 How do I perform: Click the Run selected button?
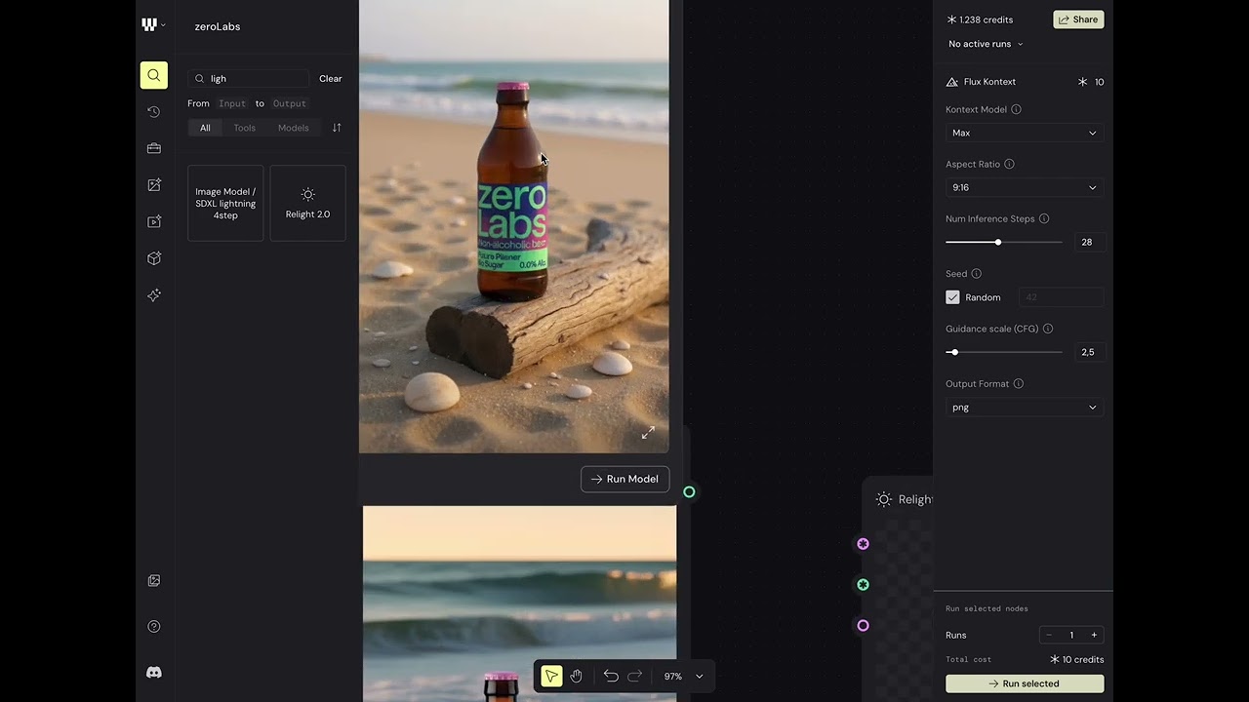[1025, 683]
